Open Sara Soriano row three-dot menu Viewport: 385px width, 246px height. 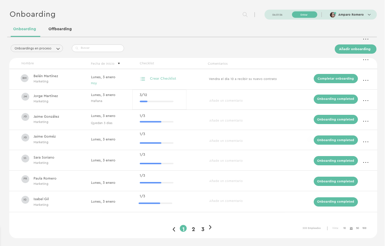pyautogui.click(x=365, y=162)
